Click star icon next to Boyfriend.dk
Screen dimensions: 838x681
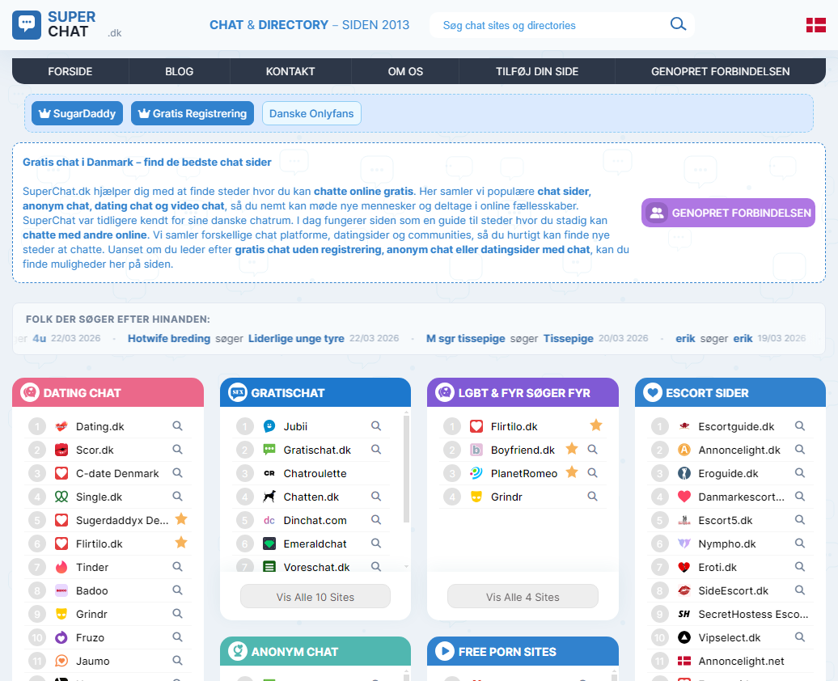click(572, 449)
